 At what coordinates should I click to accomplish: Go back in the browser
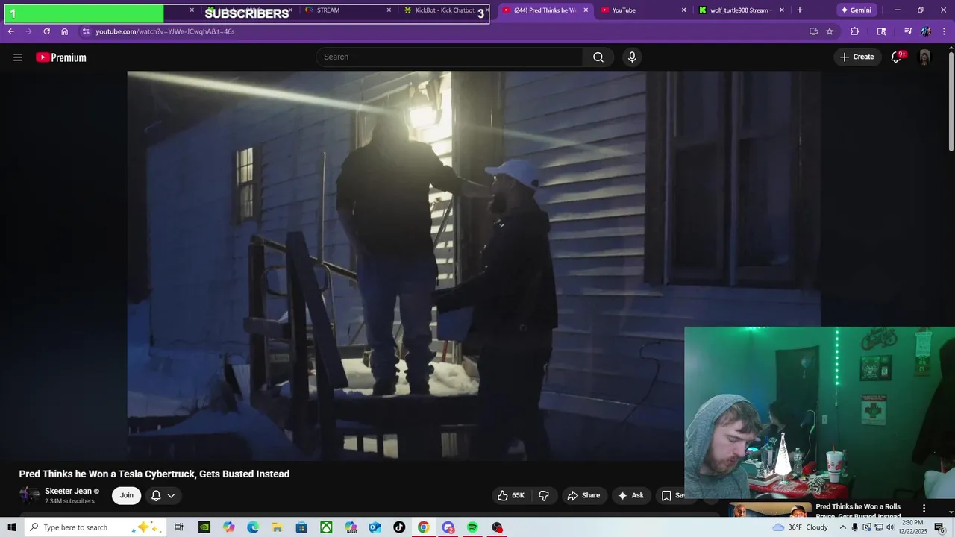tap(10, 31)
